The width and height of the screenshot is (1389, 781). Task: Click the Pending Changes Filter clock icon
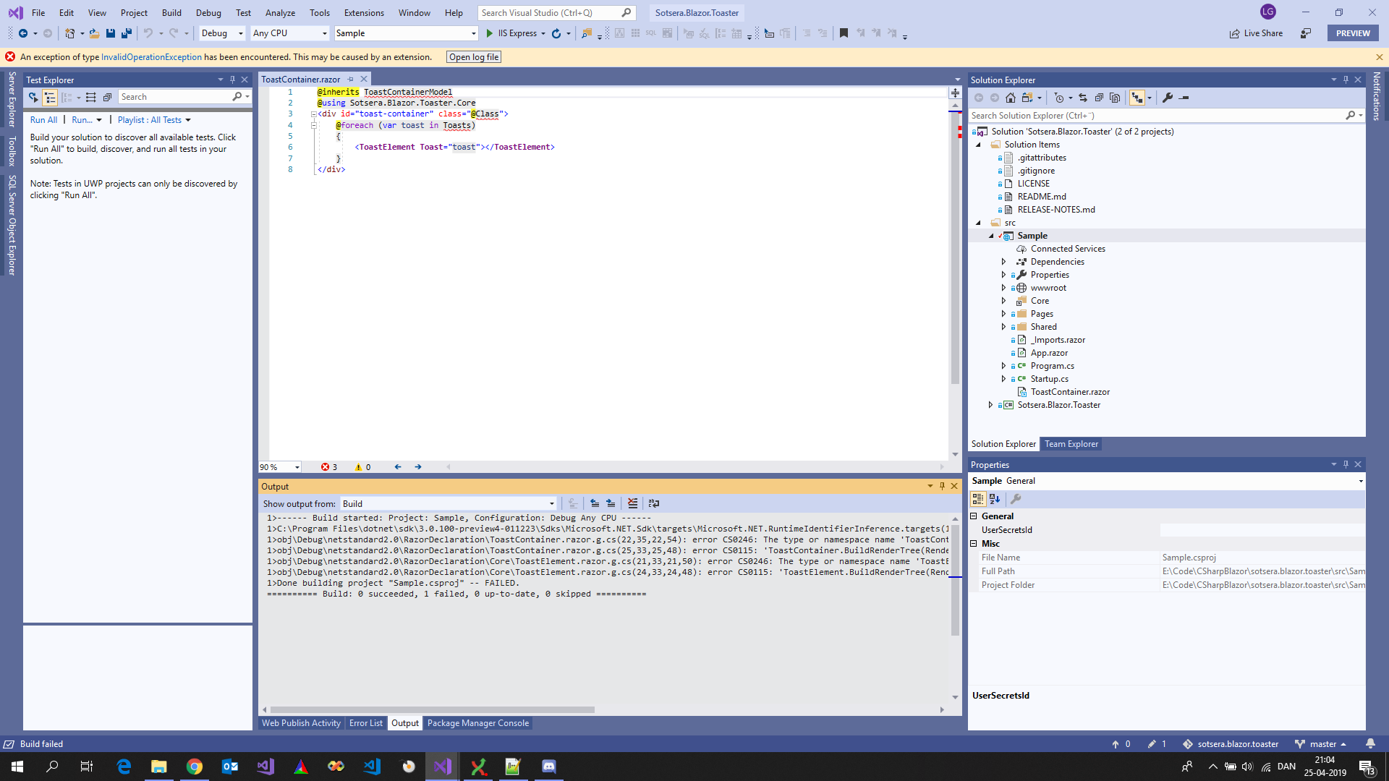click(x=1059, y=98)
